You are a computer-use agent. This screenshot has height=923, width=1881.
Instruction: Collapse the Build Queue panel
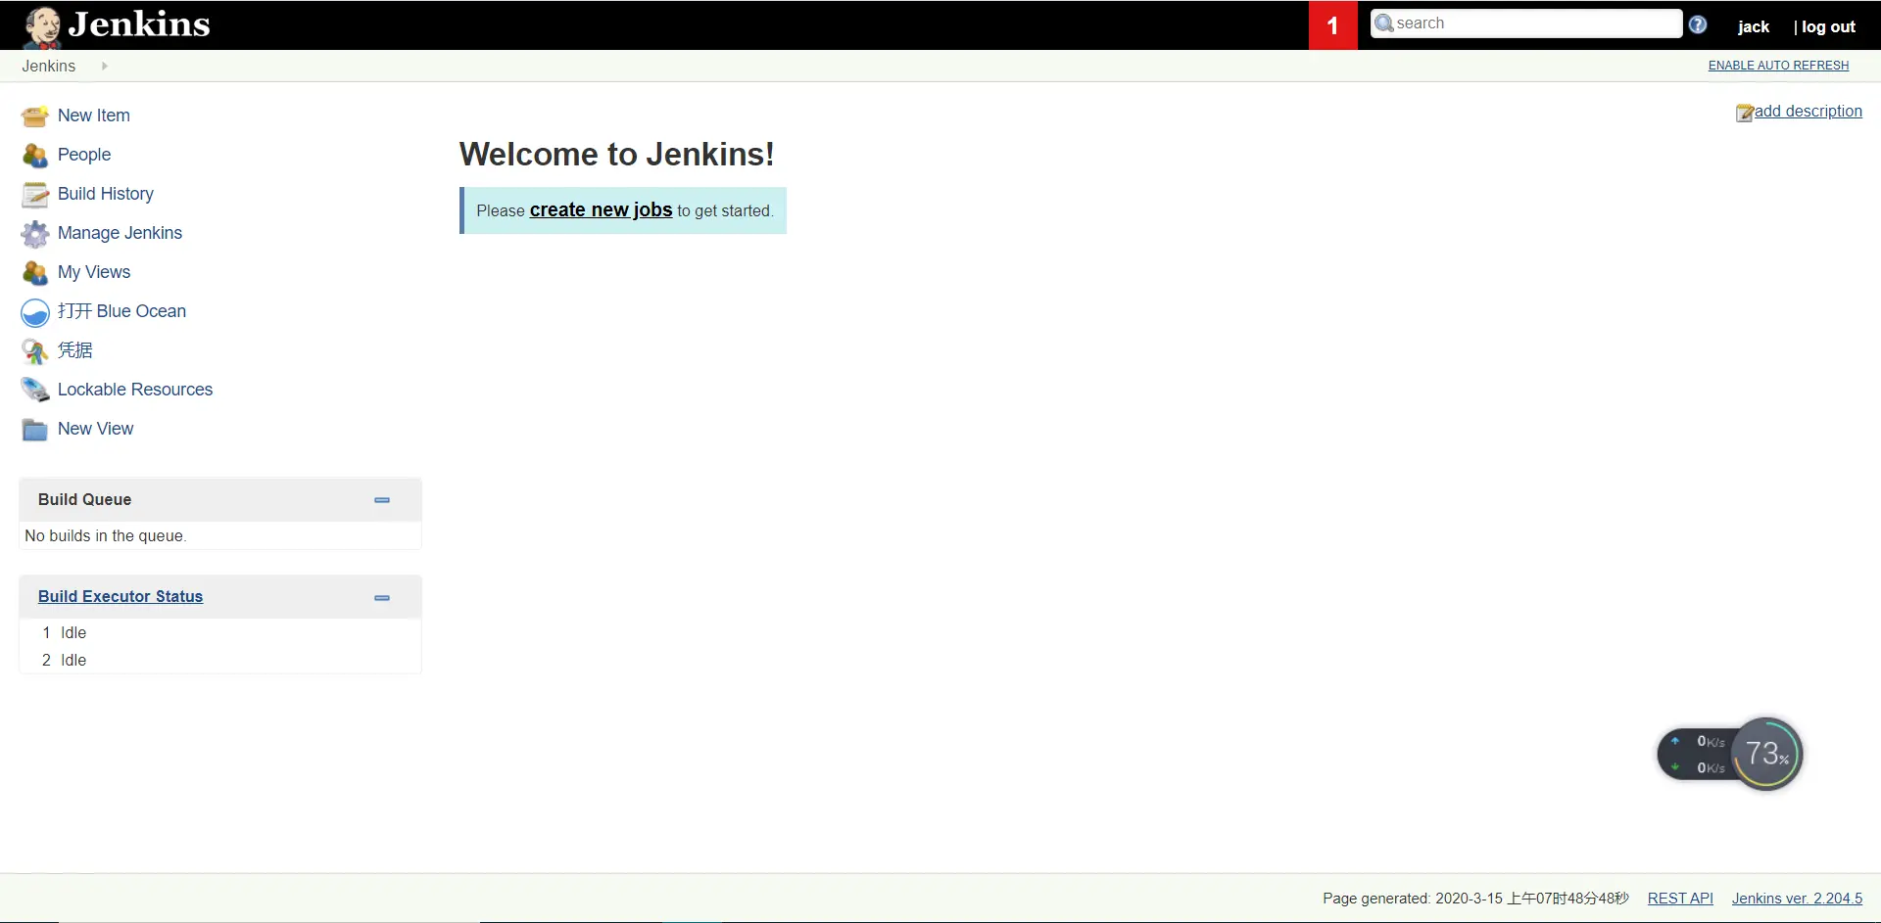click(382, 500)
